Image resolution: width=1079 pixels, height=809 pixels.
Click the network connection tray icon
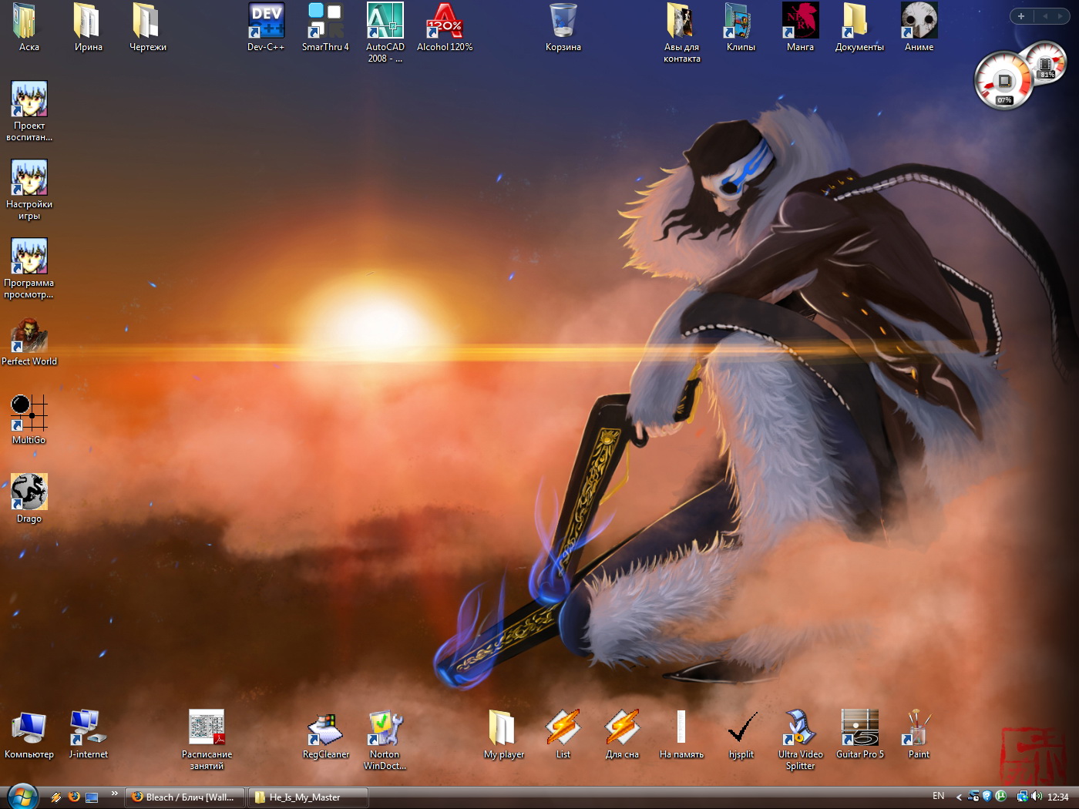point(1022,797)
